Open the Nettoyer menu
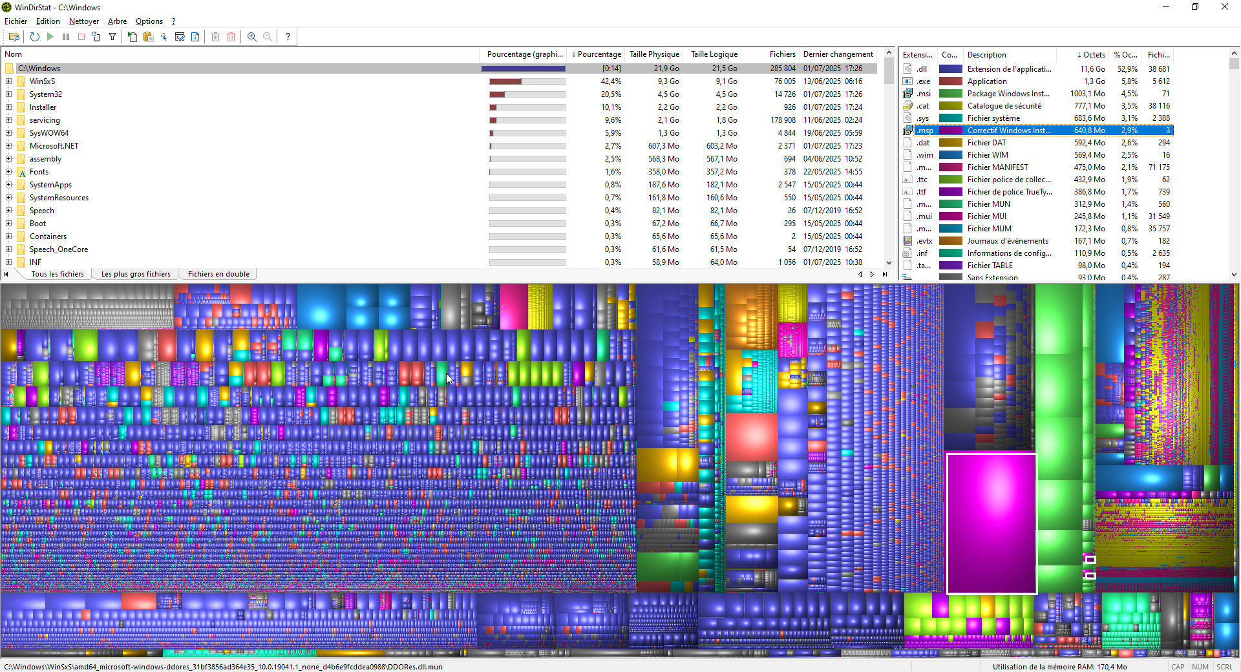1241x672 pixels. point(84,21)
